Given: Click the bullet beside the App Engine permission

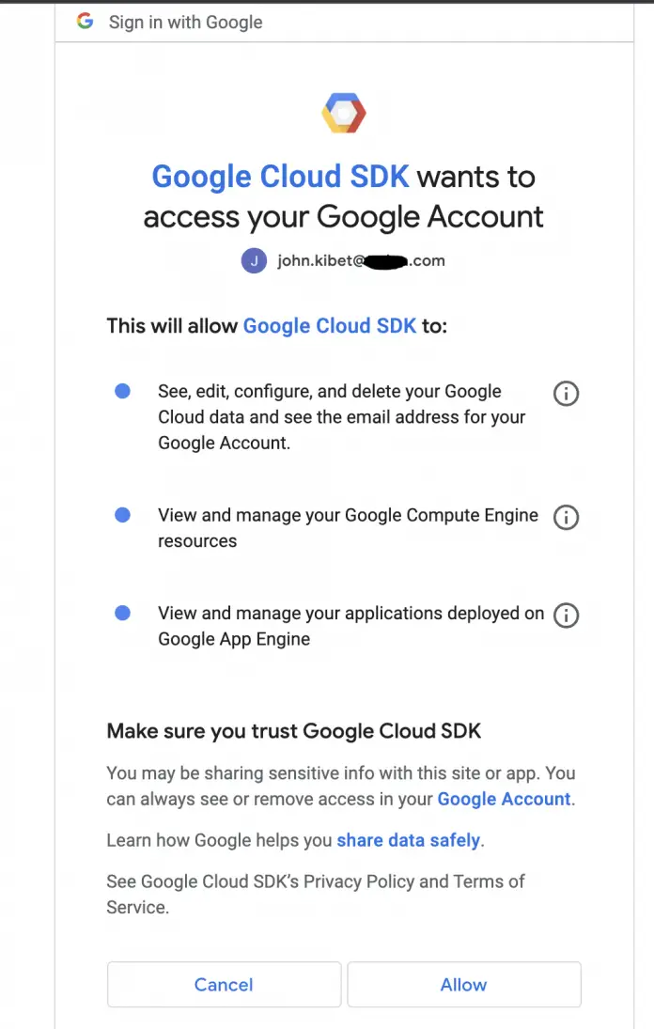Looking at the screenshot, I should pos(122,613).
